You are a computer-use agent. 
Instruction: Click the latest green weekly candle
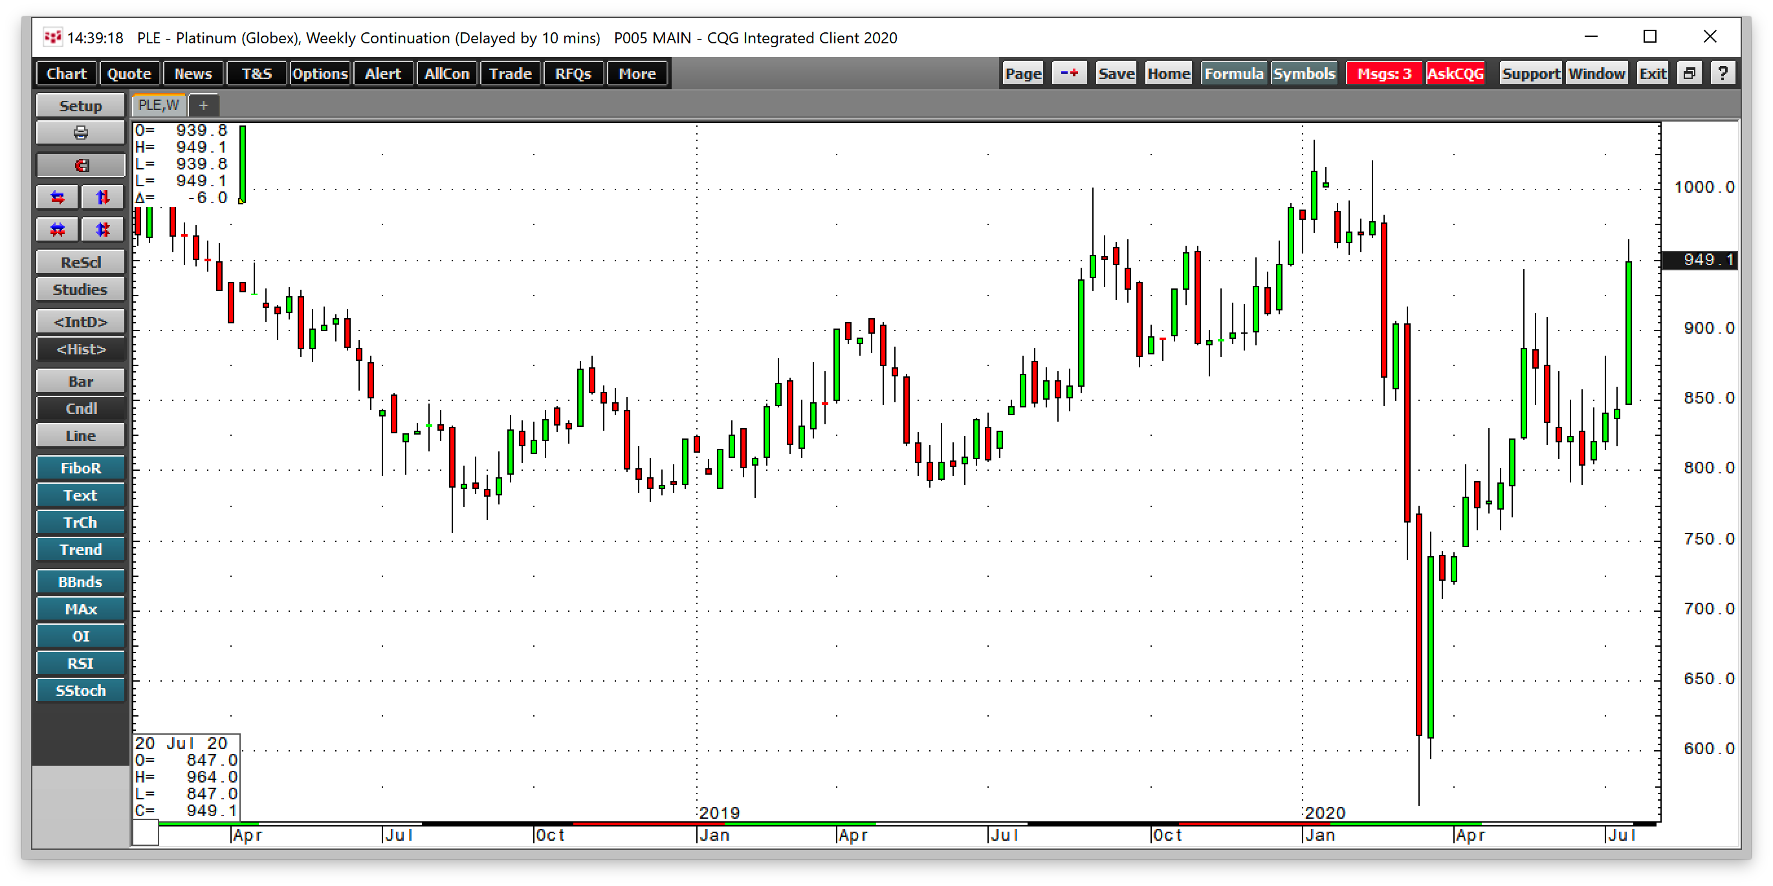[1629, 333]
